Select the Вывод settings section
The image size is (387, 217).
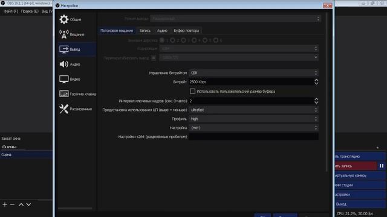coord(77,49)
